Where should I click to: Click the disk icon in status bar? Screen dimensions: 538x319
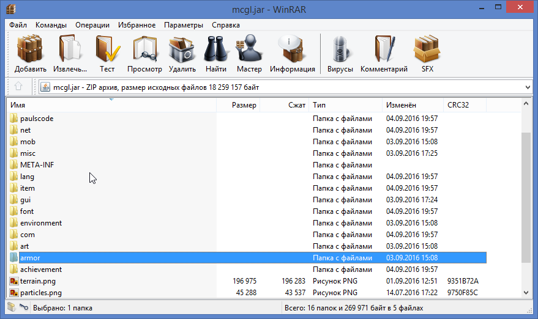point(12,307)
